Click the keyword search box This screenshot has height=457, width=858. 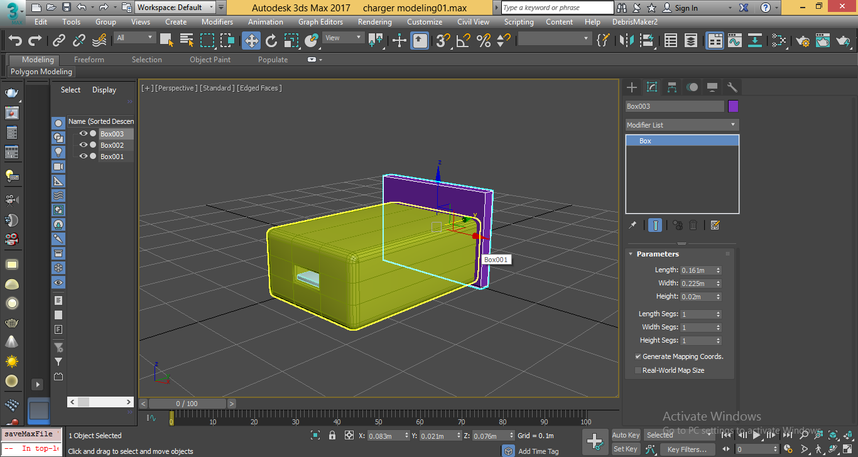(x=558, y=8)
